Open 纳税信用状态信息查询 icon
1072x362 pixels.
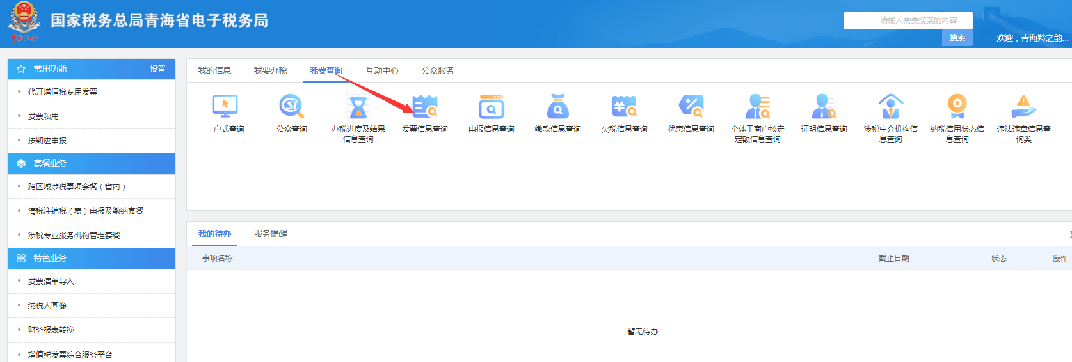(x=957, y=106)
